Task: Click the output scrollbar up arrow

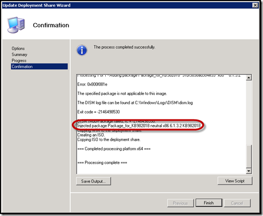Action: (249, 78)
